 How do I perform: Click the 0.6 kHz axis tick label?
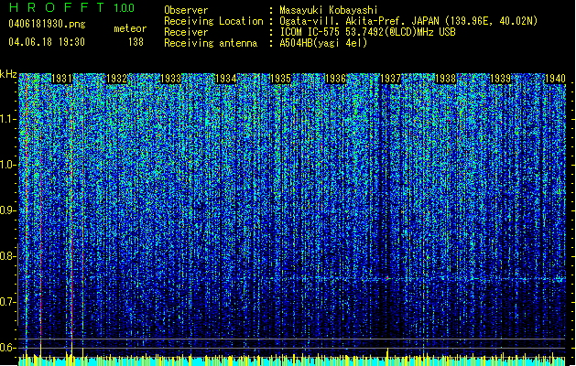[x=7, y=348]
